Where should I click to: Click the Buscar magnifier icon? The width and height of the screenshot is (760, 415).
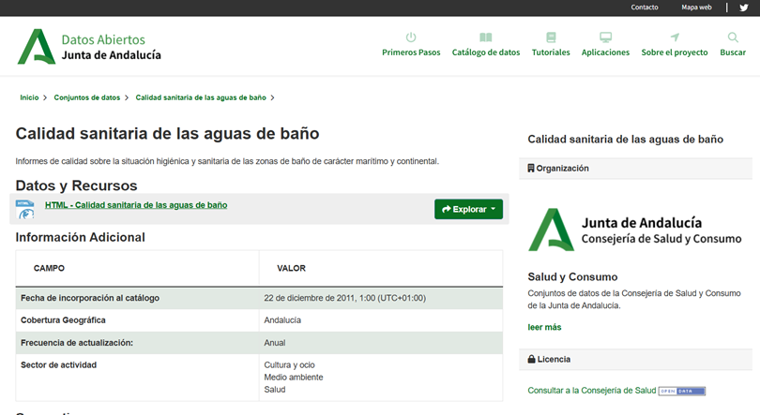733,37
